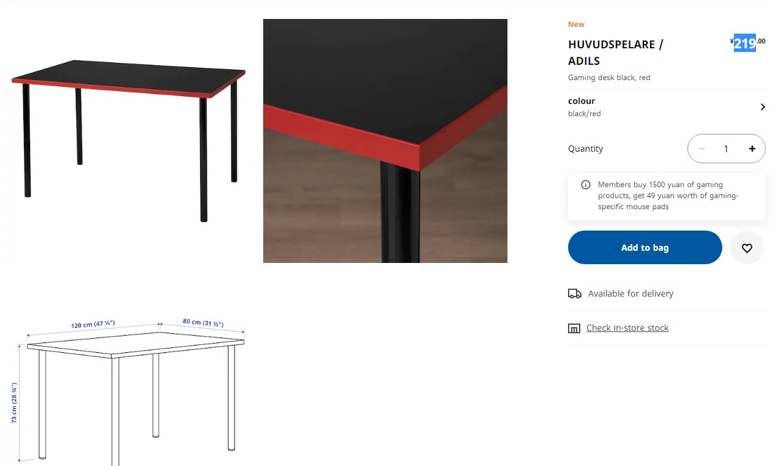Add desk to favourites with heart icon
This screenshot has height=466, width=778.
(747, 248)
